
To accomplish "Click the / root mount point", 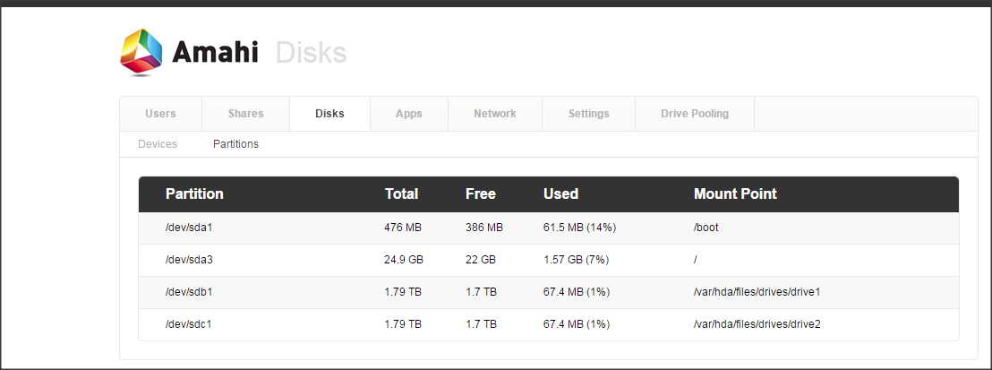I will click(696, 260).
